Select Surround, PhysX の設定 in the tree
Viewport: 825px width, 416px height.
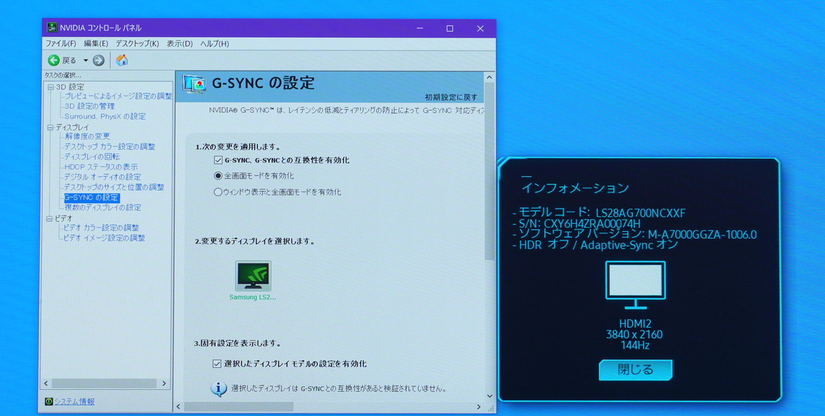[104, 117]
